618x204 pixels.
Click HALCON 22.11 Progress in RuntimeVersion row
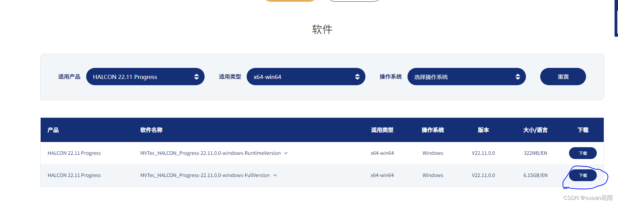click(x=74, y=153)
